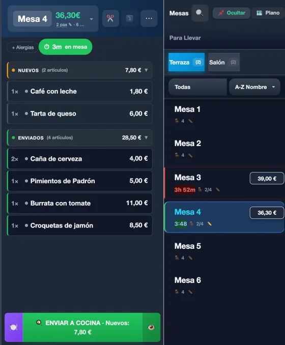
Task: Switch to the Terraza tab
Action: click(x=186, y=62)
